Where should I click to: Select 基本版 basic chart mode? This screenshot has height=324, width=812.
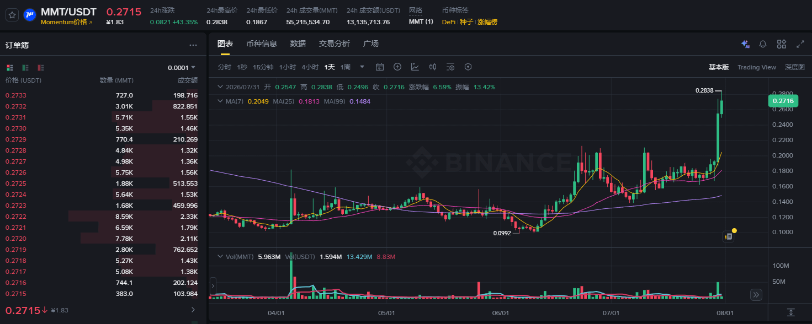[x=719, y=67]
